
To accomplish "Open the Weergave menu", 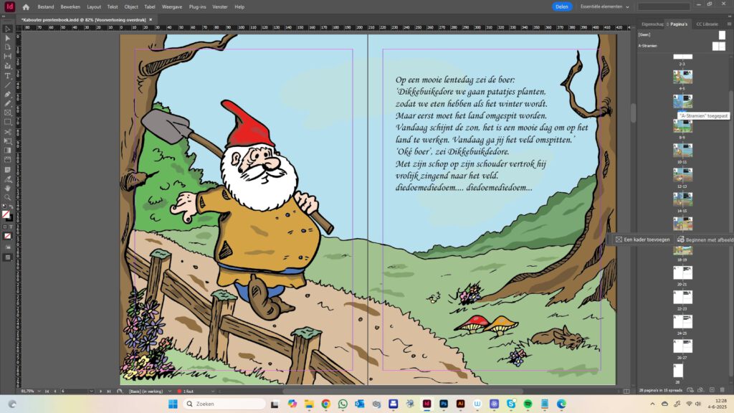I will click(x=172, y=7).
